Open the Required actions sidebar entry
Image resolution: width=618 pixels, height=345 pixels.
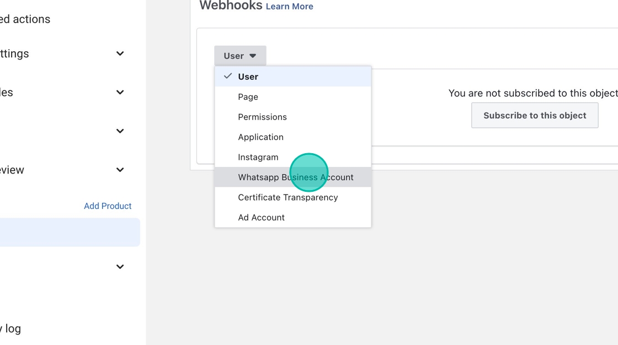[25, 19]
